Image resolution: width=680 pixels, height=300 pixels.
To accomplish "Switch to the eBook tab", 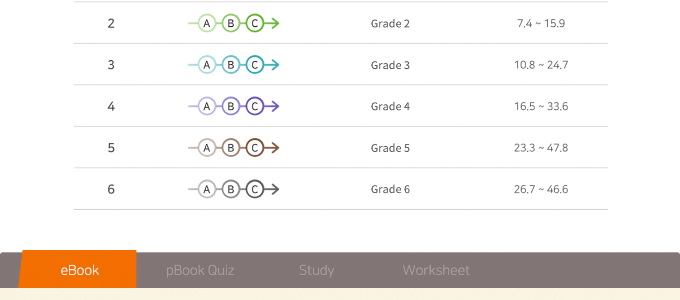I will click(80, 270).
